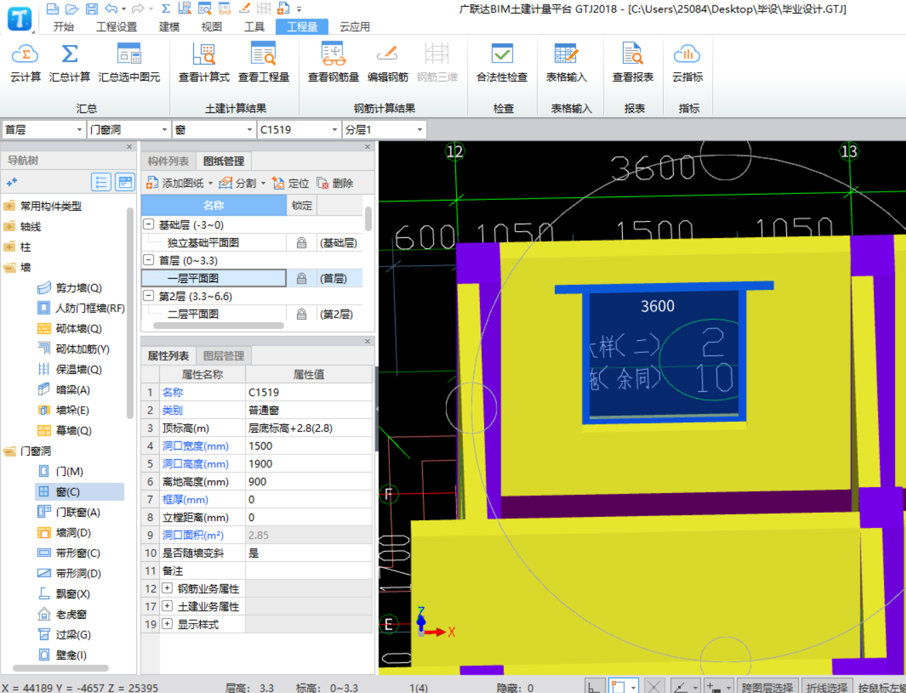
Task: Click the save icon in quick access toolbar
Action: (92, 9)
